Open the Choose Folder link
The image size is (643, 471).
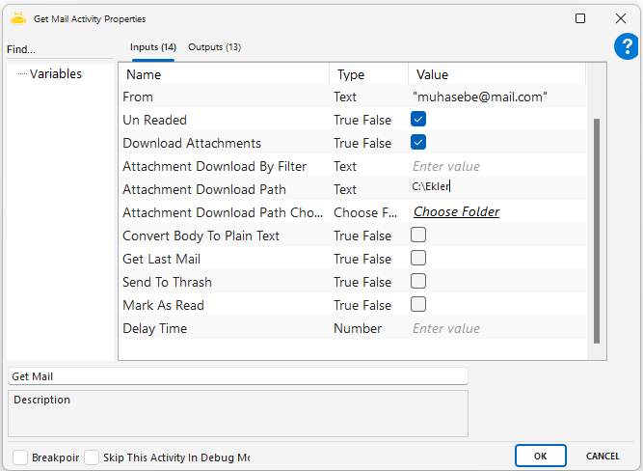click(x=456, y=212)
